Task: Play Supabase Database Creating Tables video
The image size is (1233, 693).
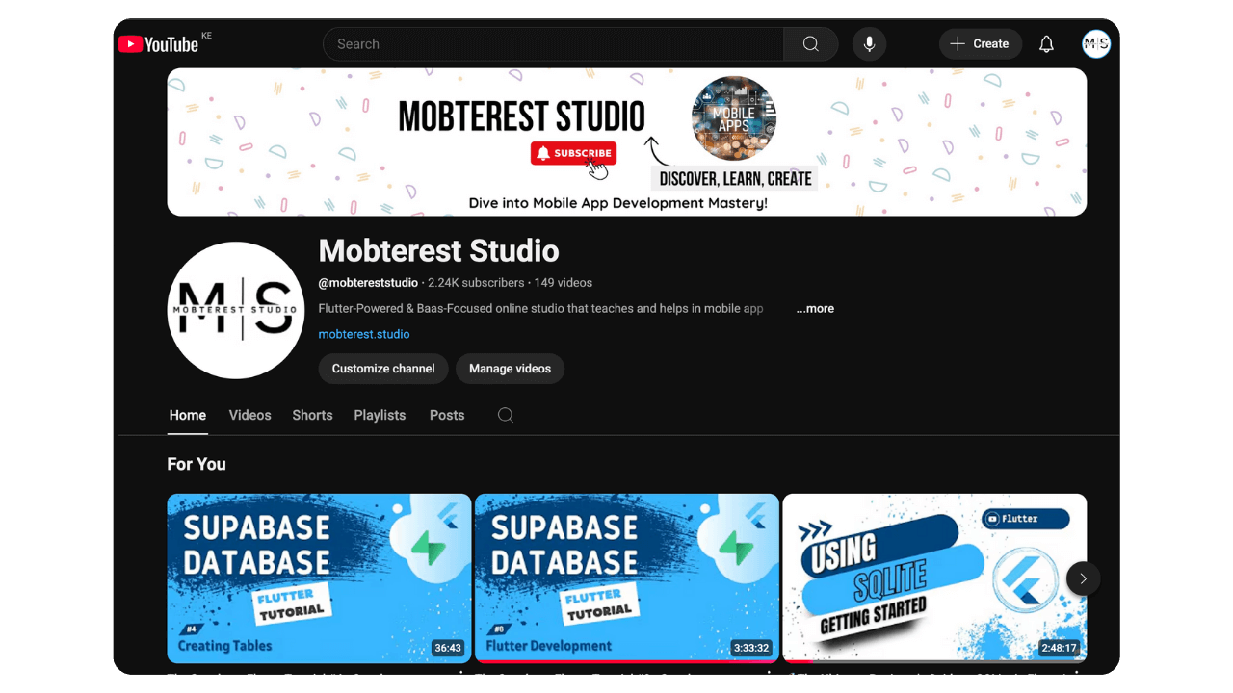Action: 319,578
